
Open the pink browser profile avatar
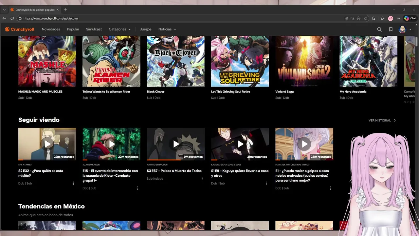tap(391, 18)
